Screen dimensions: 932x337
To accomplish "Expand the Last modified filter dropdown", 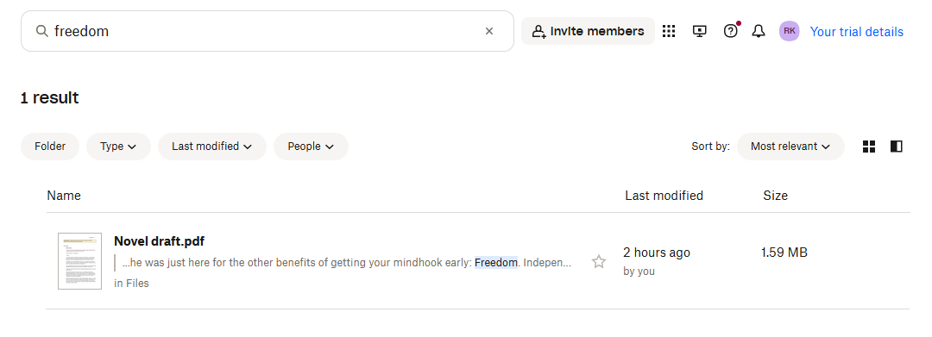I will 212,147.
